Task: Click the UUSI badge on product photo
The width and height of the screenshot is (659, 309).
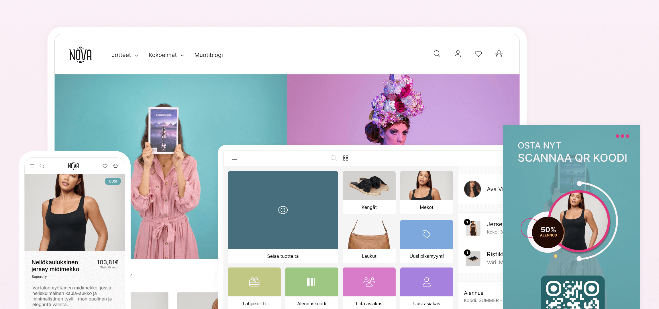Action: [113, 181]
